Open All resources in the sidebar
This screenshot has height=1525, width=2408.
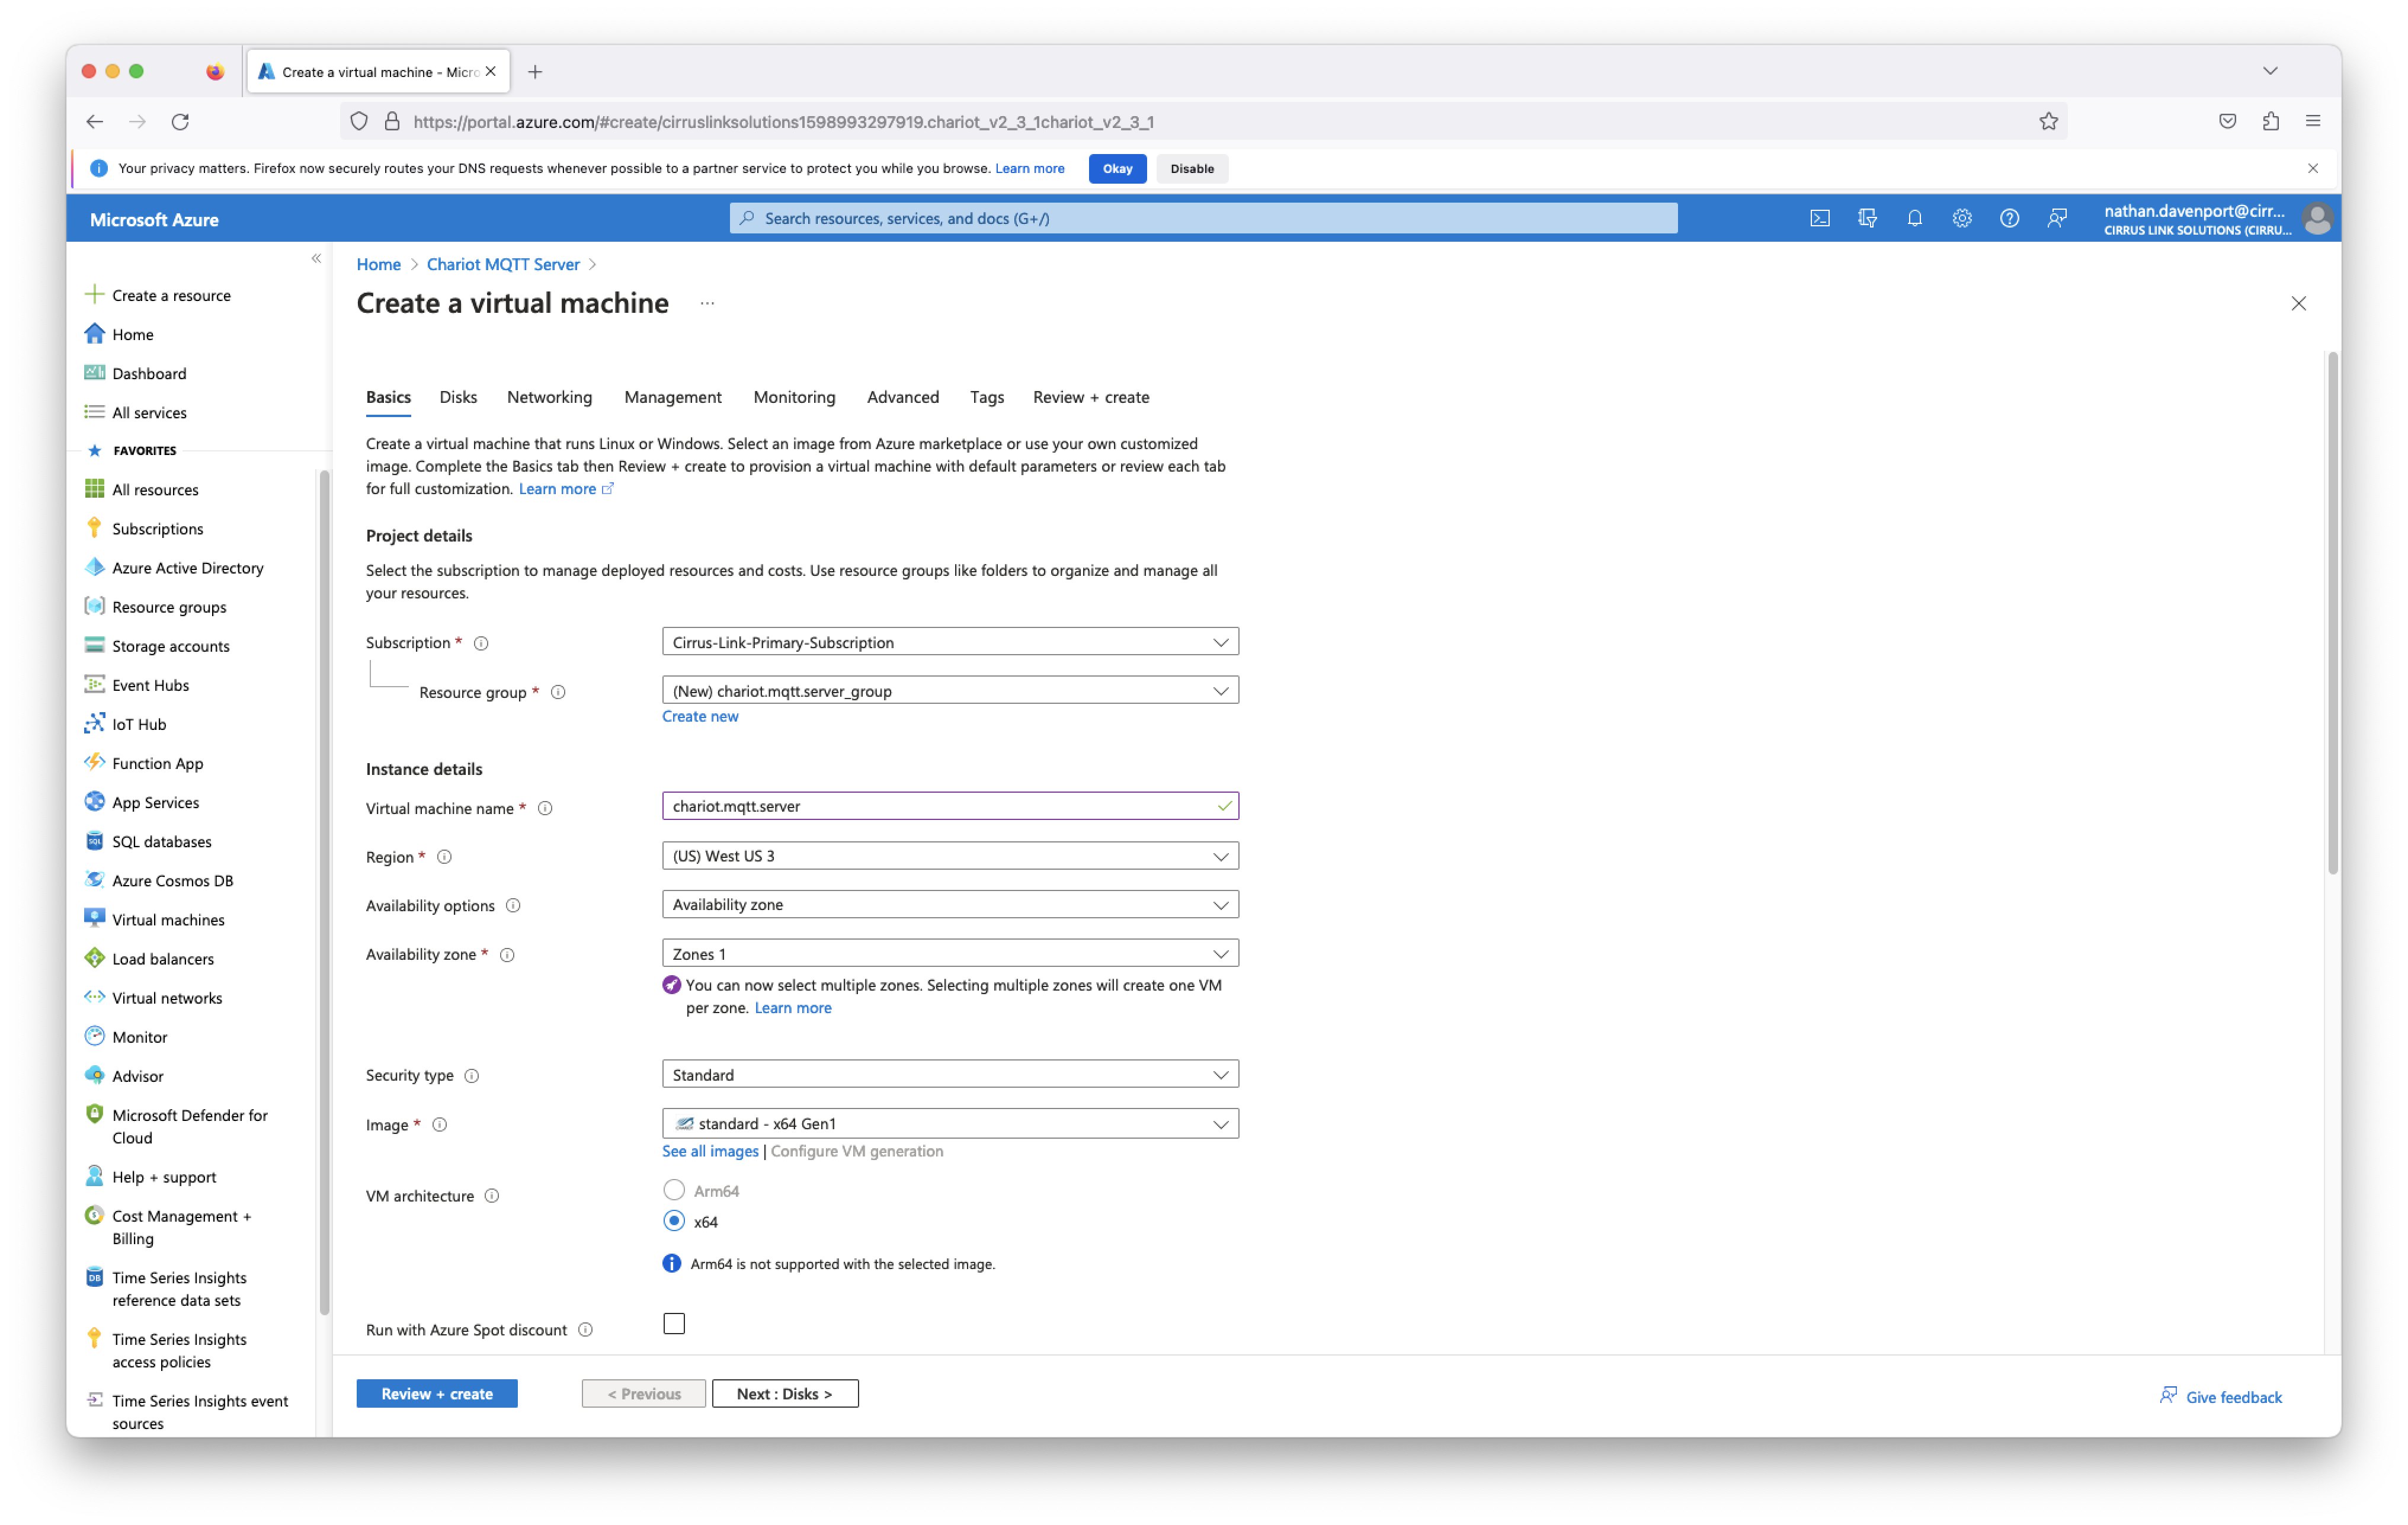click(x=155, y=489)
